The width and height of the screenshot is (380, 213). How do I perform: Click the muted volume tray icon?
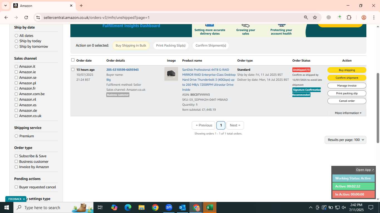tap(344, 207)
